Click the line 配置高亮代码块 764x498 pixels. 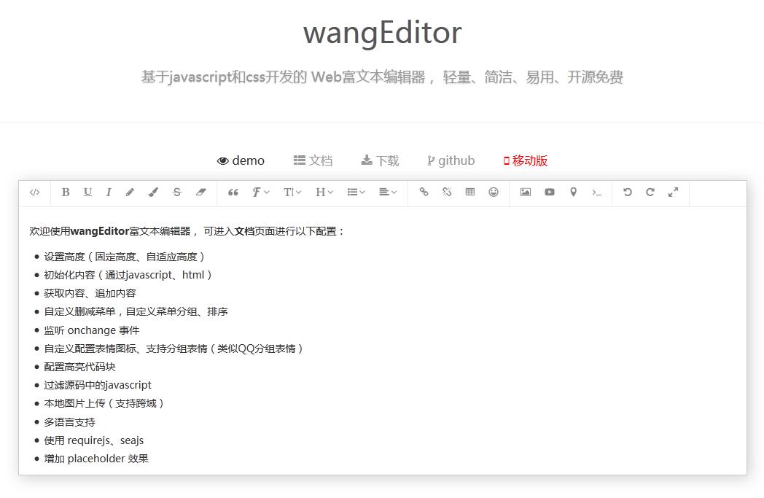pyautogui.click(x=80, y=367)
